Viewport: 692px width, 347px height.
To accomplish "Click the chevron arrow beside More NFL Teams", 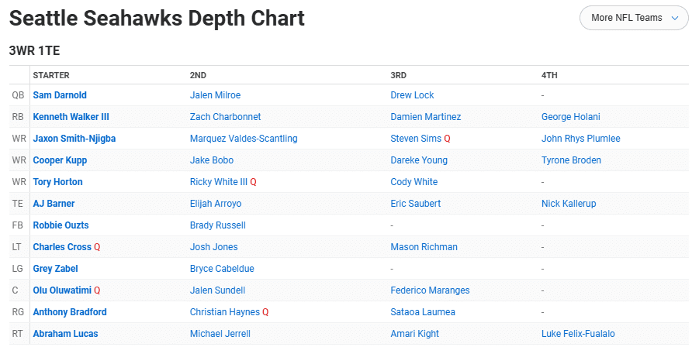I will click(674, 18).
